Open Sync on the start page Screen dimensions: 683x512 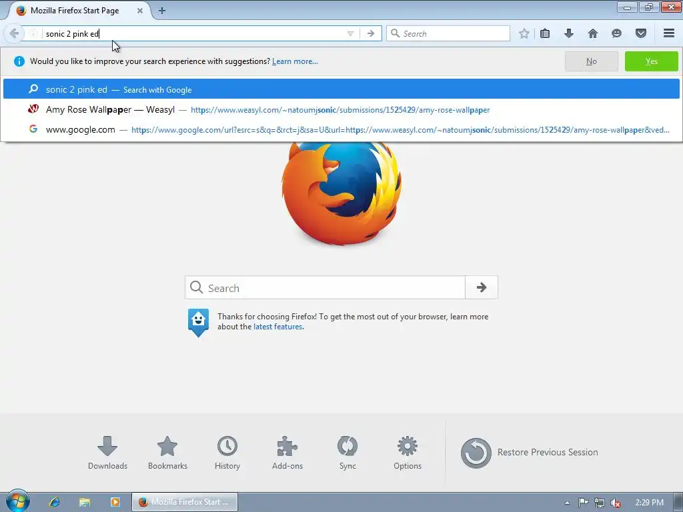[x=347, y=453]
